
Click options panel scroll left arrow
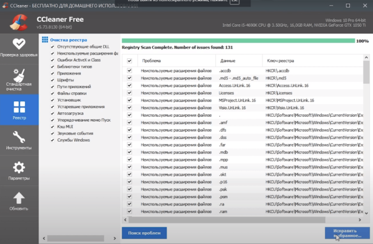44,238
